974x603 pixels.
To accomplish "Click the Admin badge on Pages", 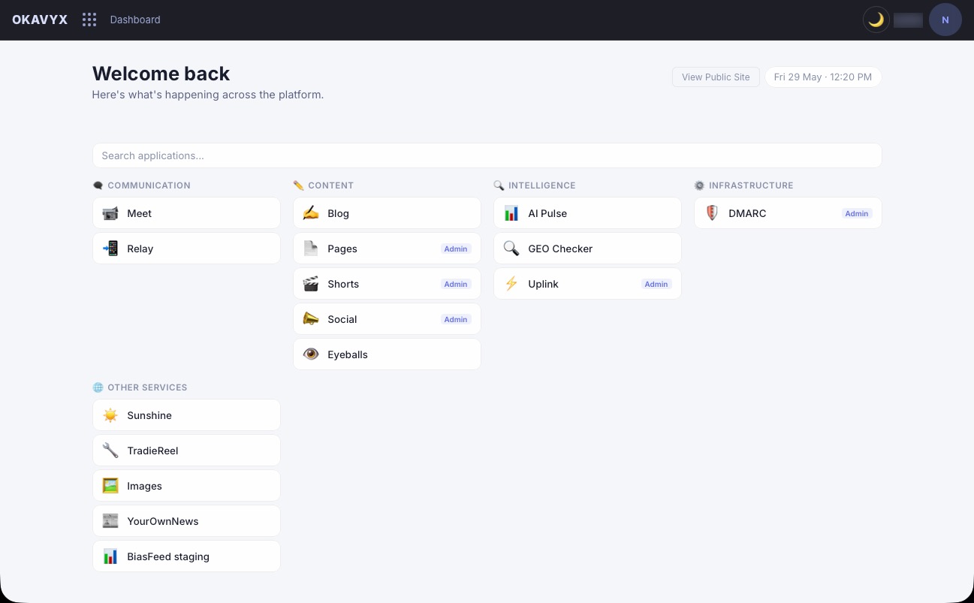I will pyautogui.click(x=456, y=249).
